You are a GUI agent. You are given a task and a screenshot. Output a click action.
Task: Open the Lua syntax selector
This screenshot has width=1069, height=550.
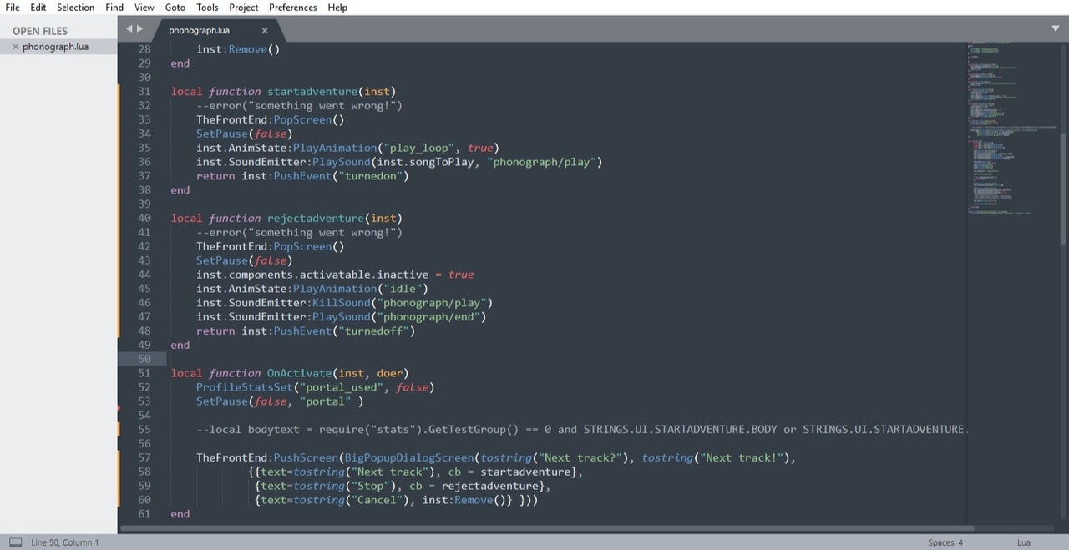click(x=1023, y=542)
